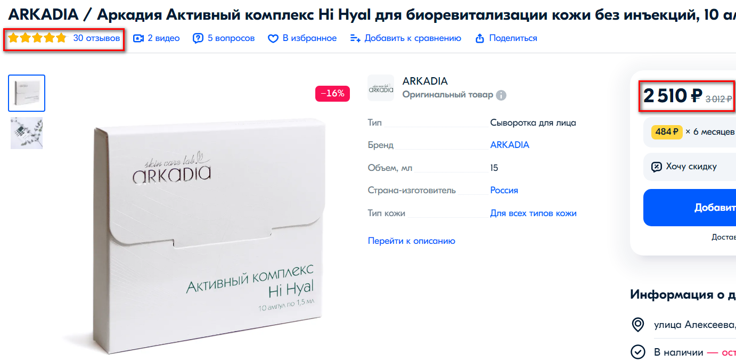Viewport: 736px width, 362px height.
Task: Click the ARKADIA brand logo square
Action: pos(381,88)
